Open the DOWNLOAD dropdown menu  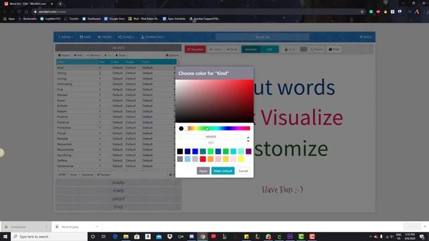click(153, 37)
